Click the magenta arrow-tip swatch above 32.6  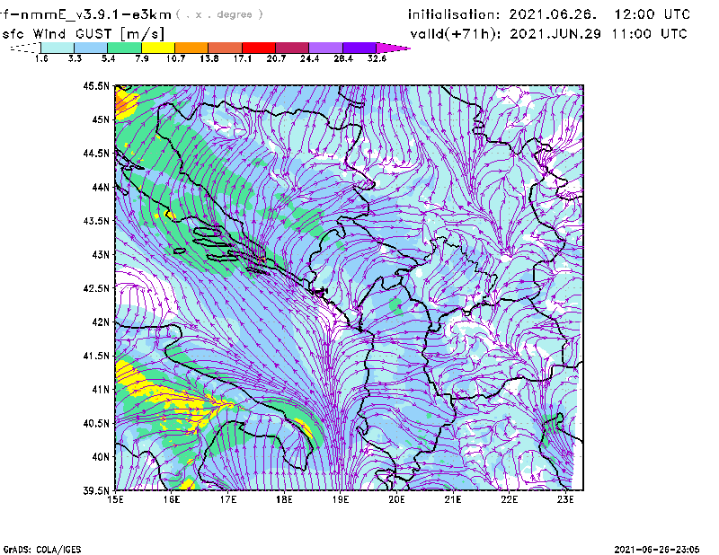(392, 48)
